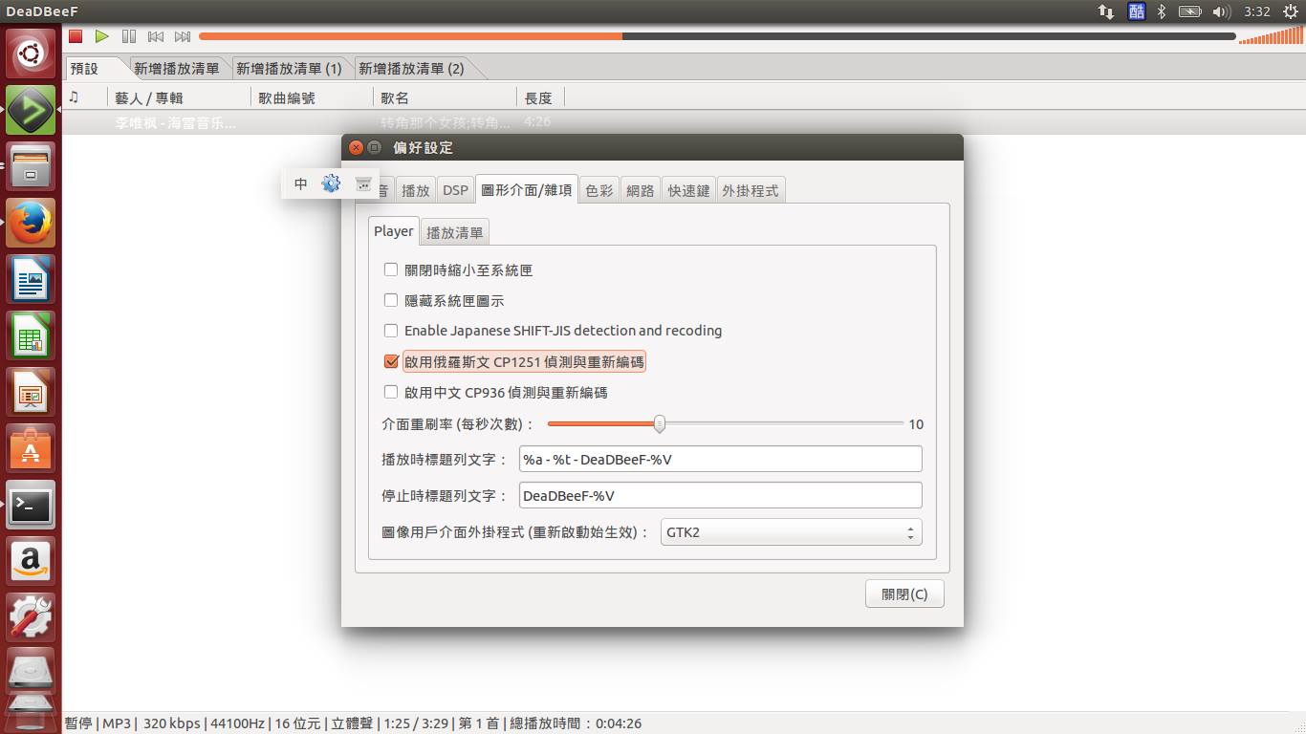The height and width of the screenshot is (734, 1306).
Task: Click the 藝人 / 專輯 column header
Action: [179, 97]
